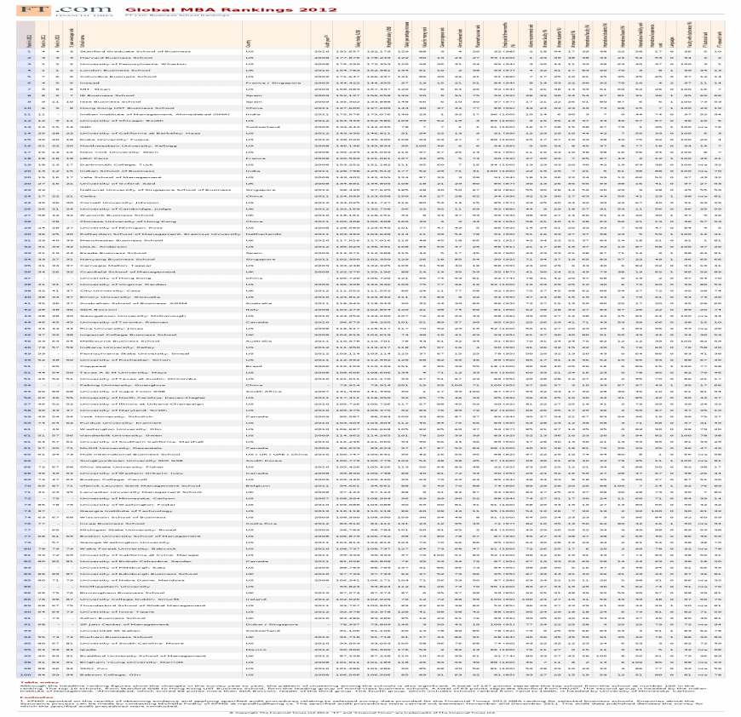This screenshot has height=717, width=741.
Task: Select Northwestern University: Kellogg
Action: [128, 146]
